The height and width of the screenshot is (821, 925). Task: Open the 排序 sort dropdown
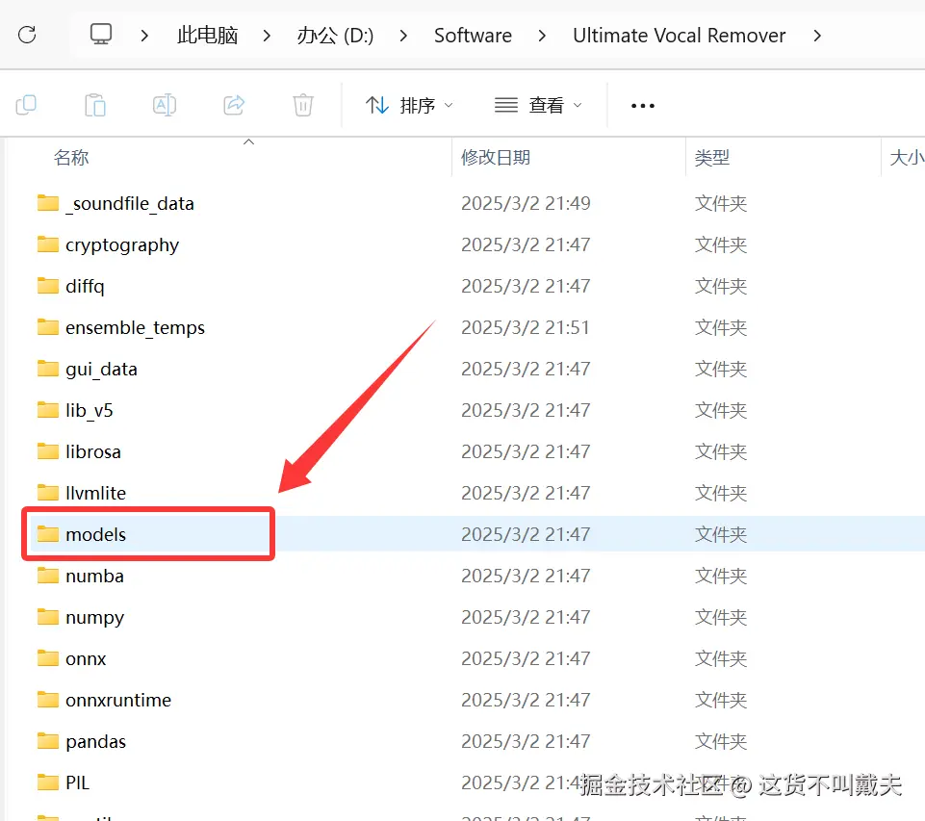click(x=409, y=106)
